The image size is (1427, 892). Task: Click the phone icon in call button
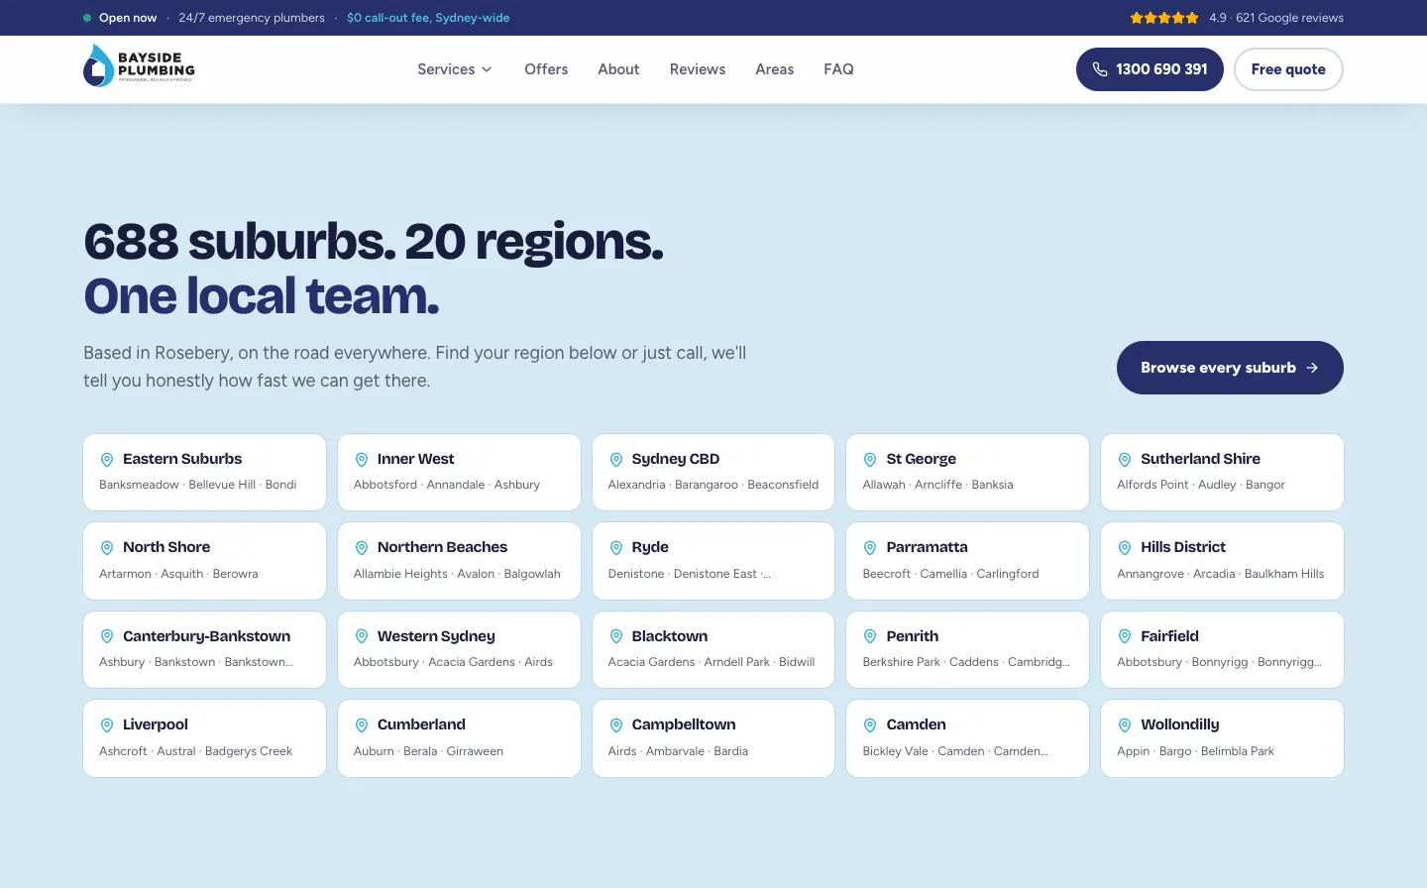coord(1100,69)
